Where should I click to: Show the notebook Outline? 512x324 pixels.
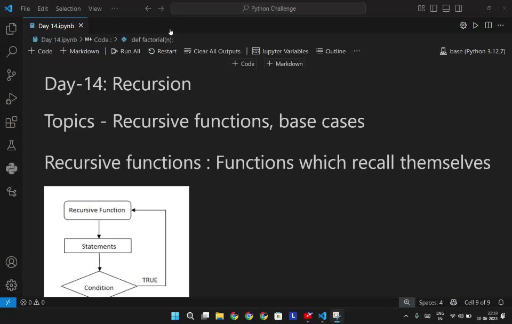(331, 51)
